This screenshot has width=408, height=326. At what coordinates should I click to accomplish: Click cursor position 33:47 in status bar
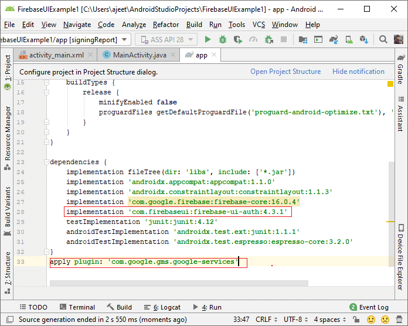tap(241, 319)
